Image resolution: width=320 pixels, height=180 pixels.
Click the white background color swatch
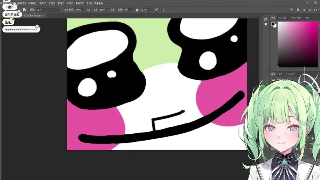click(x=275, y=26)
